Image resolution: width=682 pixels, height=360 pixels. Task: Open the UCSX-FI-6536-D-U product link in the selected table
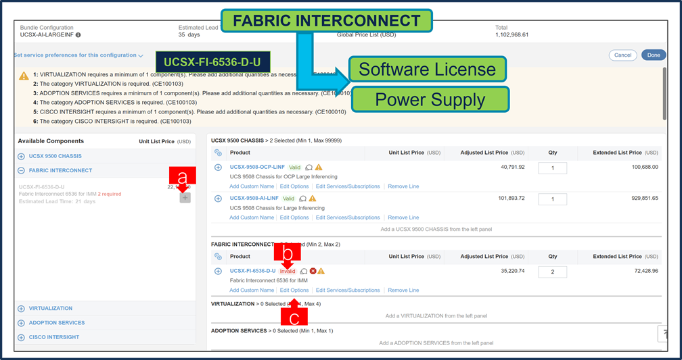coord(253,271)
